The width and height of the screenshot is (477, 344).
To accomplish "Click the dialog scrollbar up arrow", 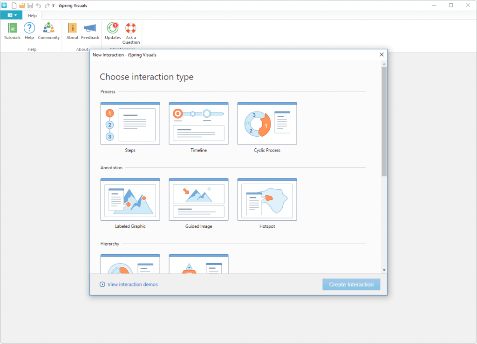I will [x=384, y=64].
